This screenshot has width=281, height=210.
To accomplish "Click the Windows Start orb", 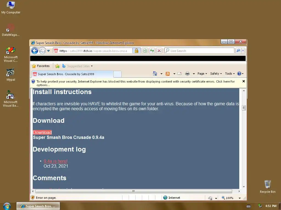I will coord(7,206).
